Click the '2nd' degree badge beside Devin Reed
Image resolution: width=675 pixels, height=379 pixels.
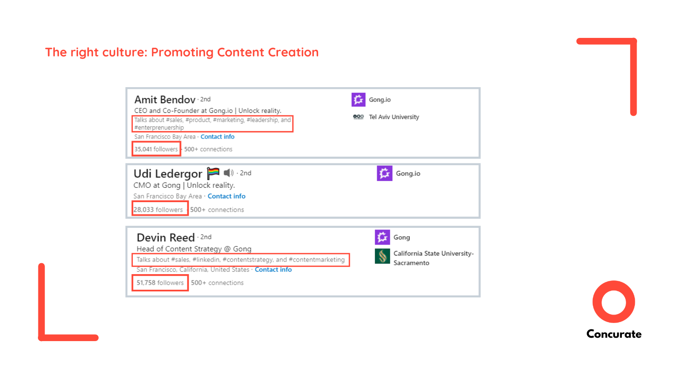tap(206, 237)
